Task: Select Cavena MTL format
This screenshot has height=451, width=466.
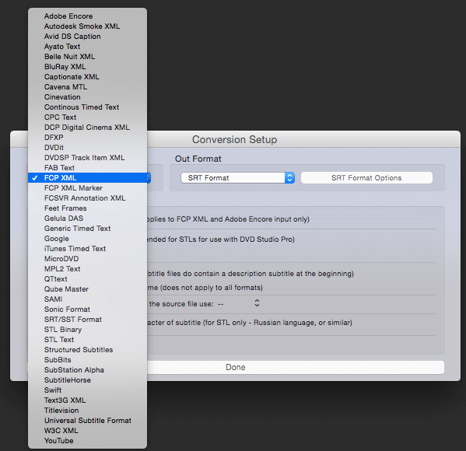Action: click(x=87, y=87)
